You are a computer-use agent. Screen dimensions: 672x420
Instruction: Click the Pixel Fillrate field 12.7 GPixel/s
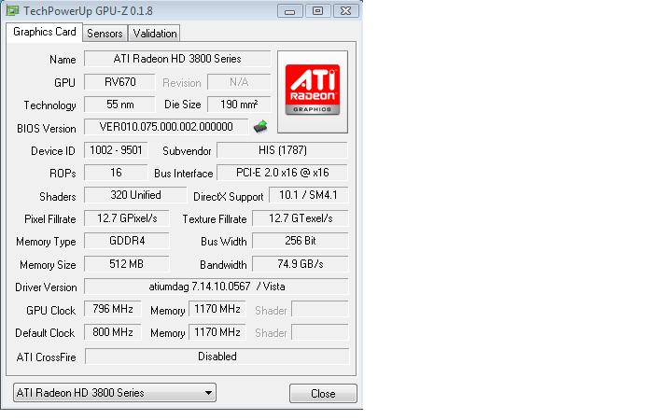[127, 218]
